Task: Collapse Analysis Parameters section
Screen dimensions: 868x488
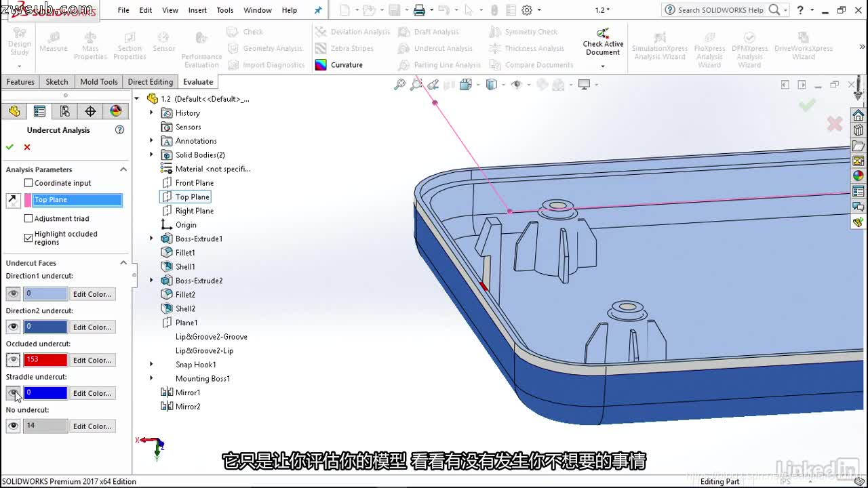Action: (x=123, y=169)
